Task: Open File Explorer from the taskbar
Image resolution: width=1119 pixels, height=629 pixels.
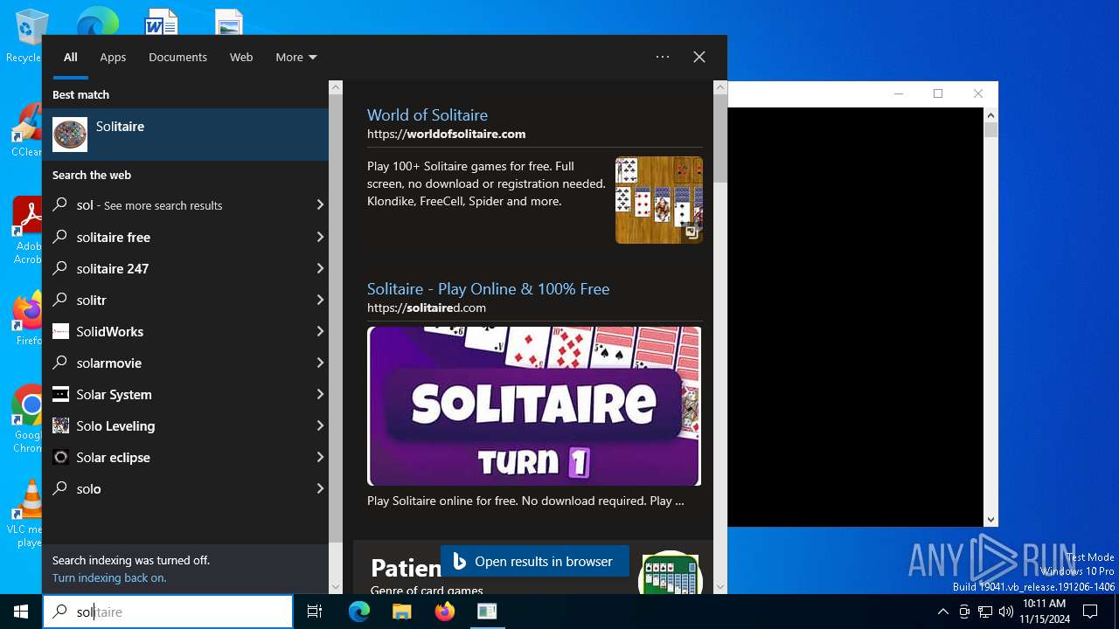Action: (401, 612)
